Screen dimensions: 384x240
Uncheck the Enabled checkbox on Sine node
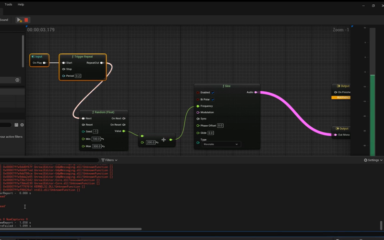(x=213, y=93)
